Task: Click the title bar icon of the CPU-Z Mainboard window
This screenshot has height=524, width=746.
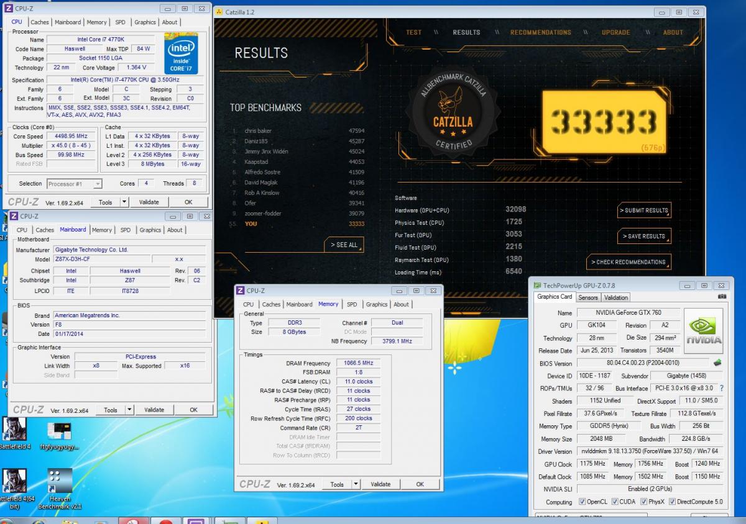Action: tap(14, 216)
